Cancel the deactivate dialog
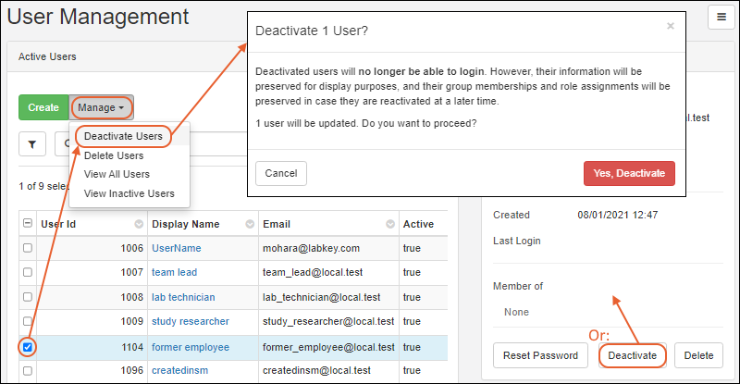740x384 pixels. point(280,174)
